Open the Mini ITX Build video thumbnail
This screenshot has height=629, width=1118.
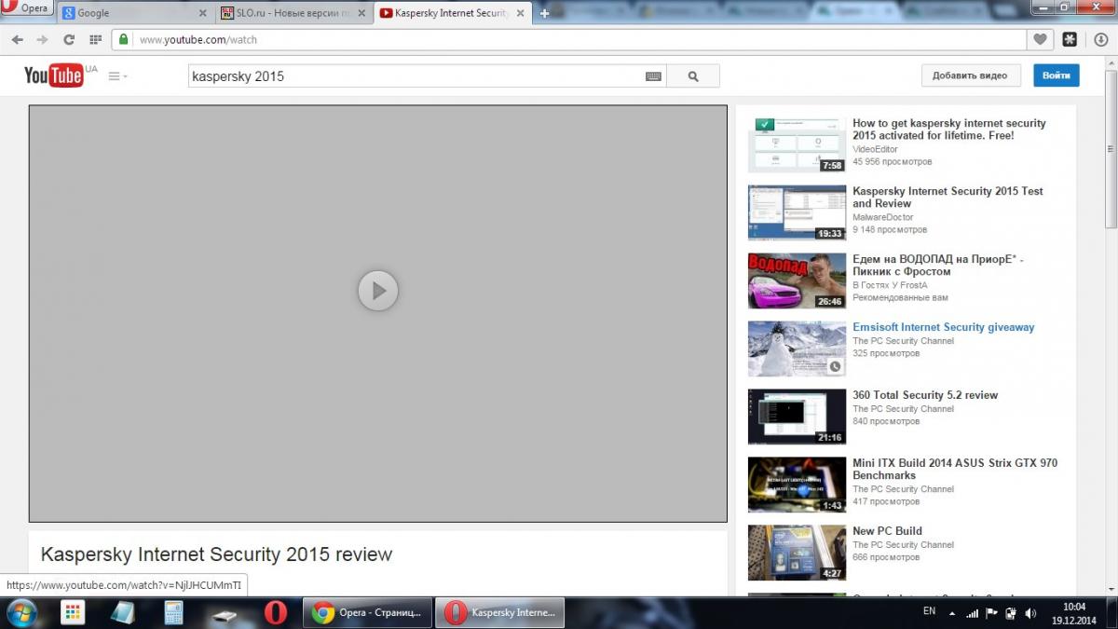pos(797,485)
